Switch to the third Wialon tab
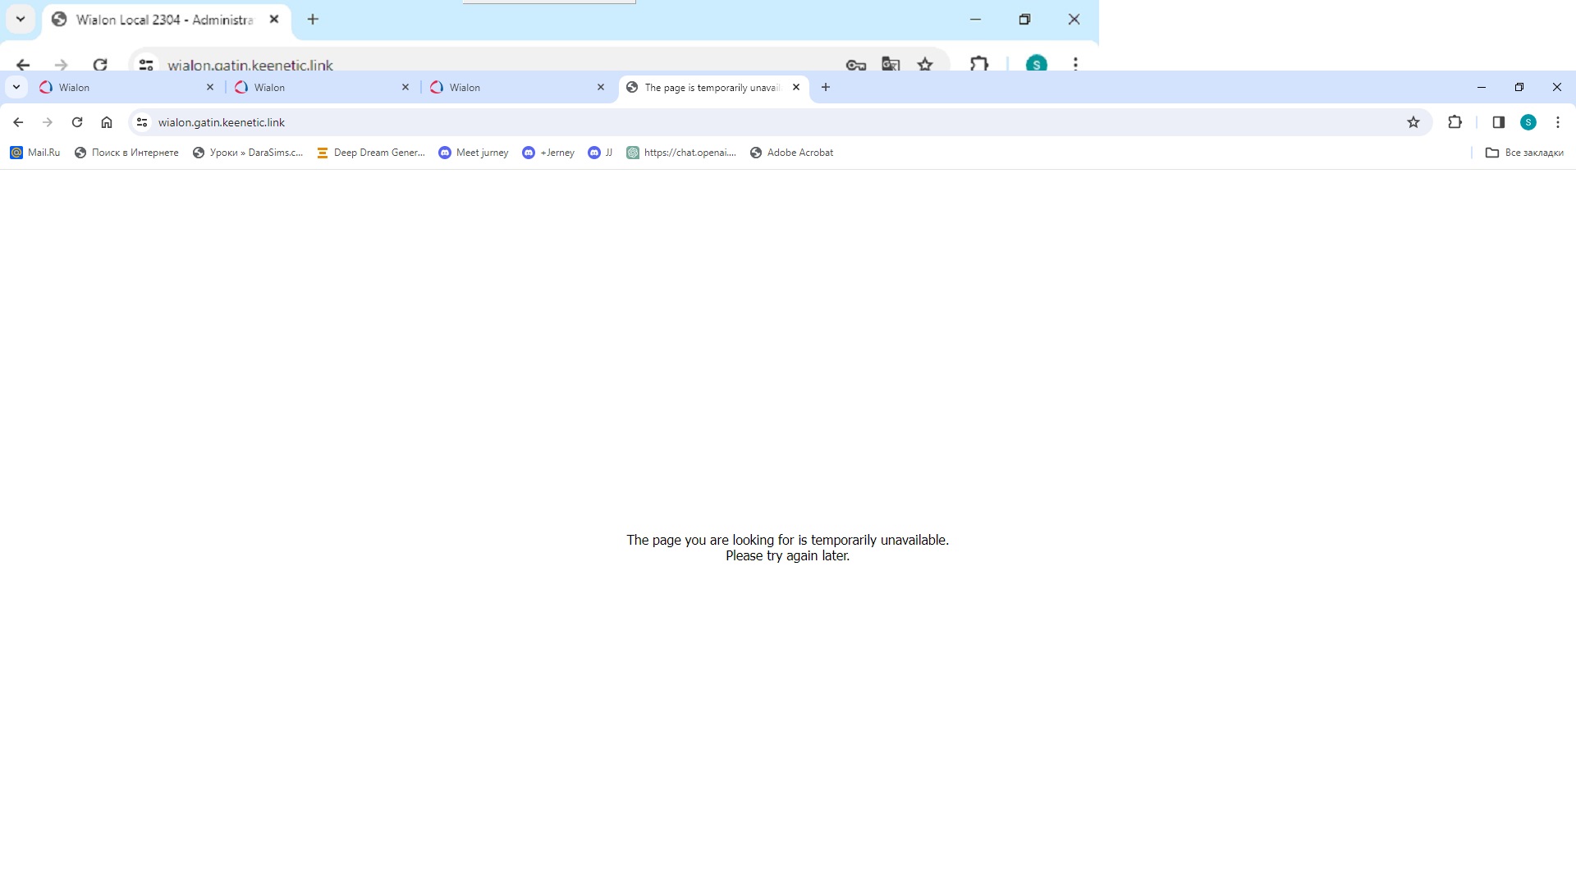The height and width of the screenshot is (886, 1576). [x=513, y=87]
